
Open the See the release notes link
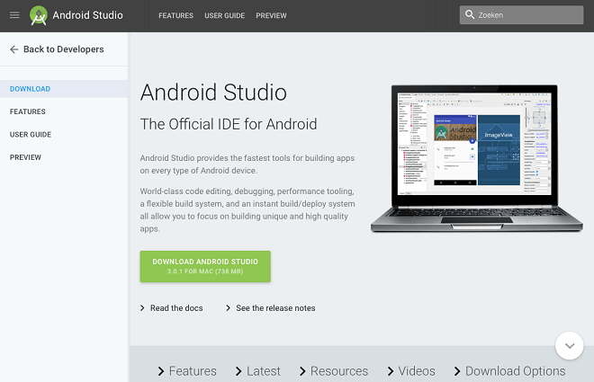click(x=275, y=308)
